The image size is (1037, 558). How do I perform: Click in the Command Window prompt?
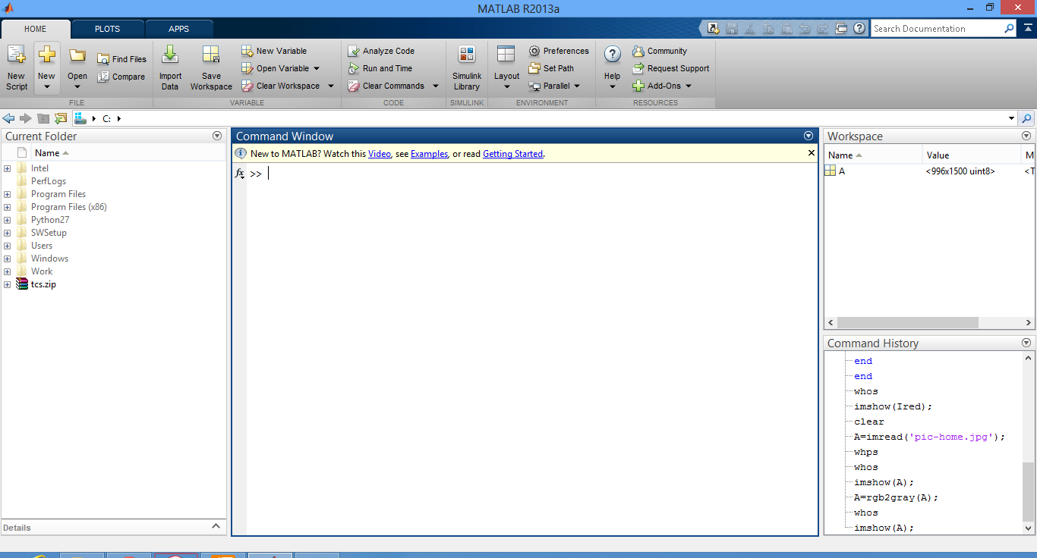click(x=531, y=174)
